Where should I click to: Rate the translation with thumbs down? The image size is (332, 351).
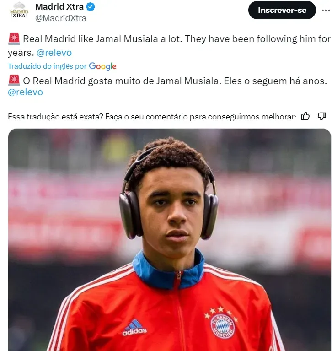[x=321, y=116]
